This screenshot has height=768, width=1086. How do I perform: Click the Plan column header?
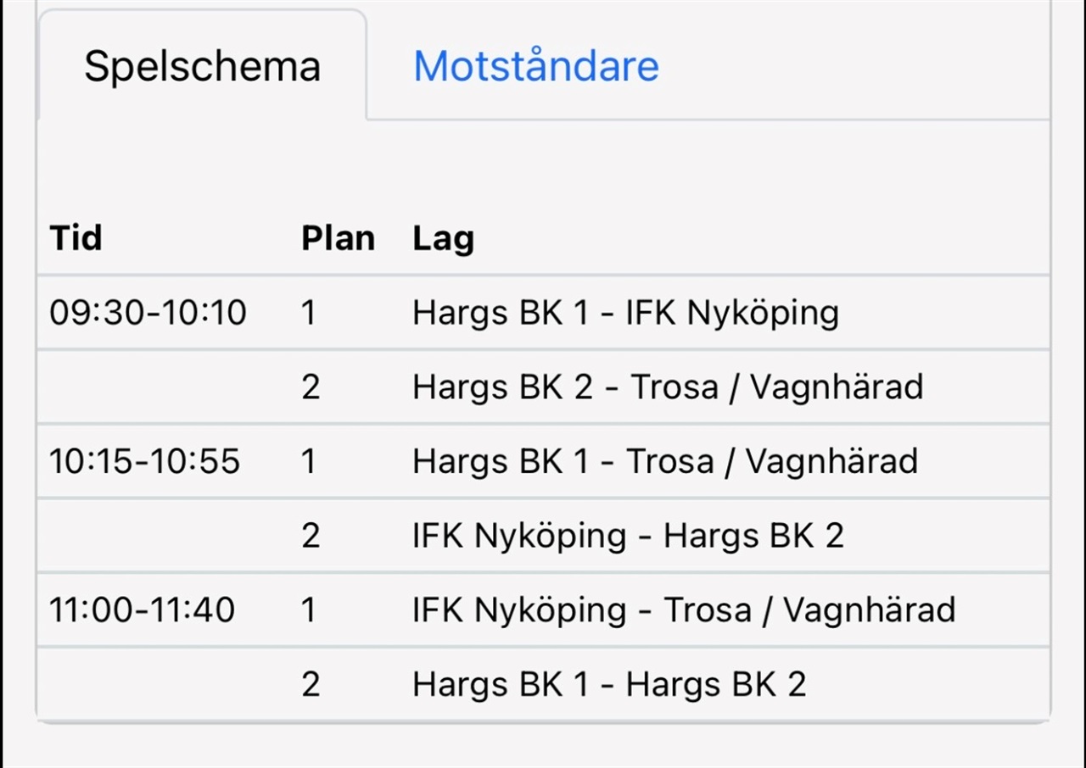pos(338,238)
